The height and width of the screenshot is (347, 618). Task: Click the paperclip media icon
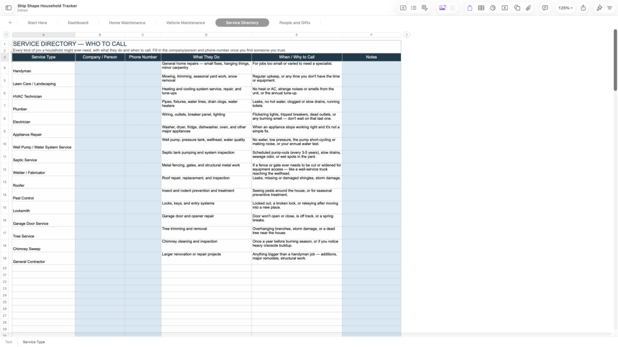[528, 8]
